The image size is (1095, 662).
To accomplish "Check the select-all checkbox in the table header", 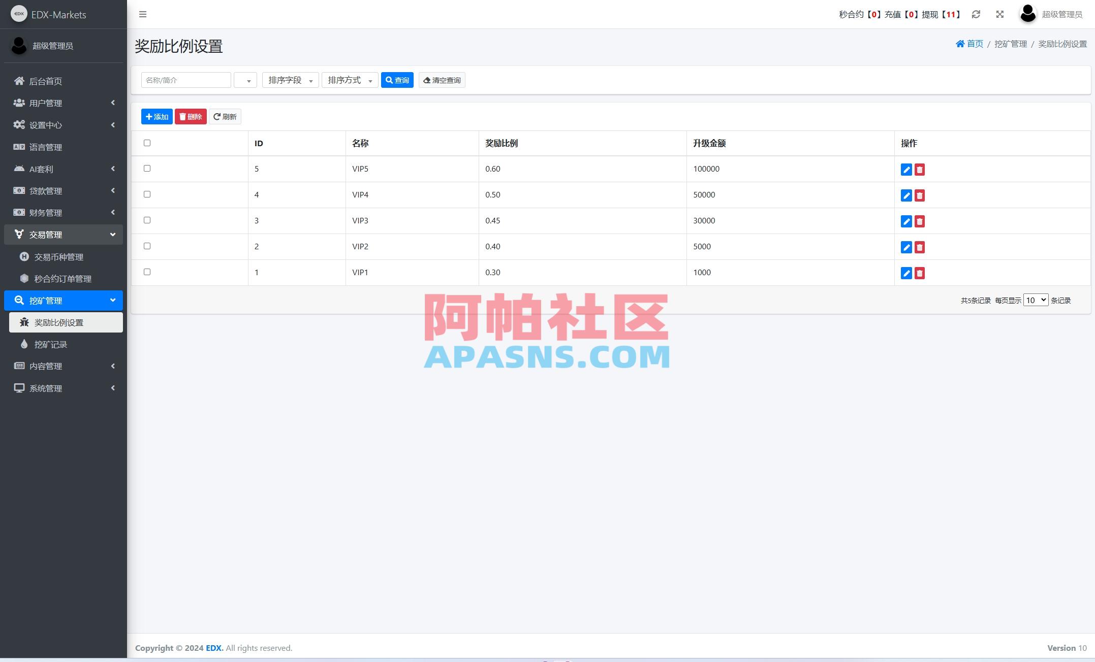I will click(x=147, y=143).
